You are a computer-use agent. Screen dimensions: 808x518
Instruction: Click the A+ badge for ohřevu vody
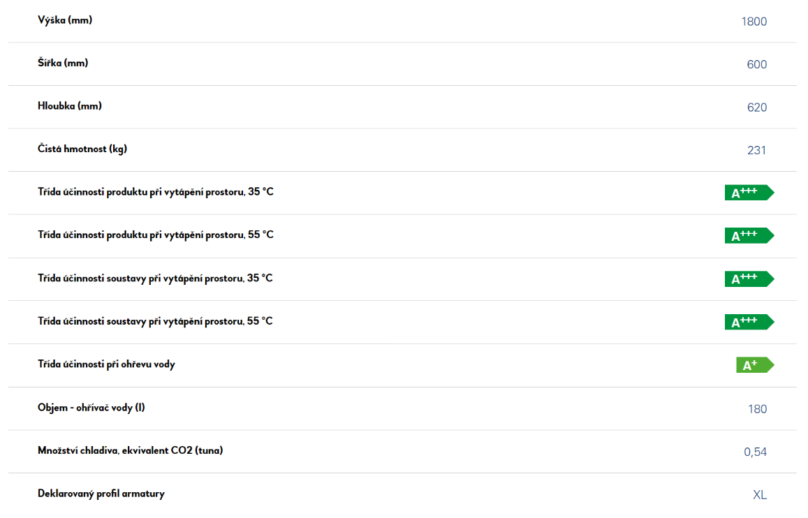pyautogui.click(x=755, y=365)
